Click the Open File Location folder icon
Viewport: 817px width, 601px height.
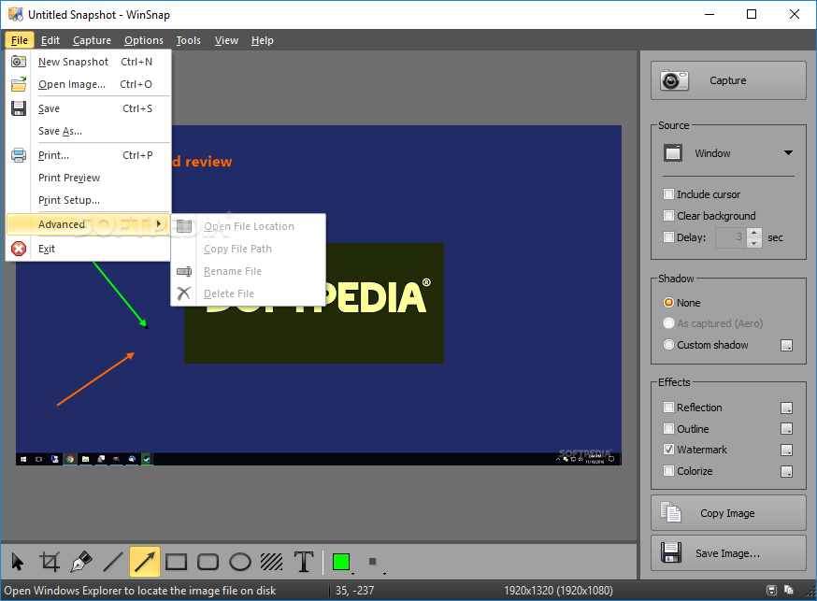pyautogui.click(x=184, y=226)
